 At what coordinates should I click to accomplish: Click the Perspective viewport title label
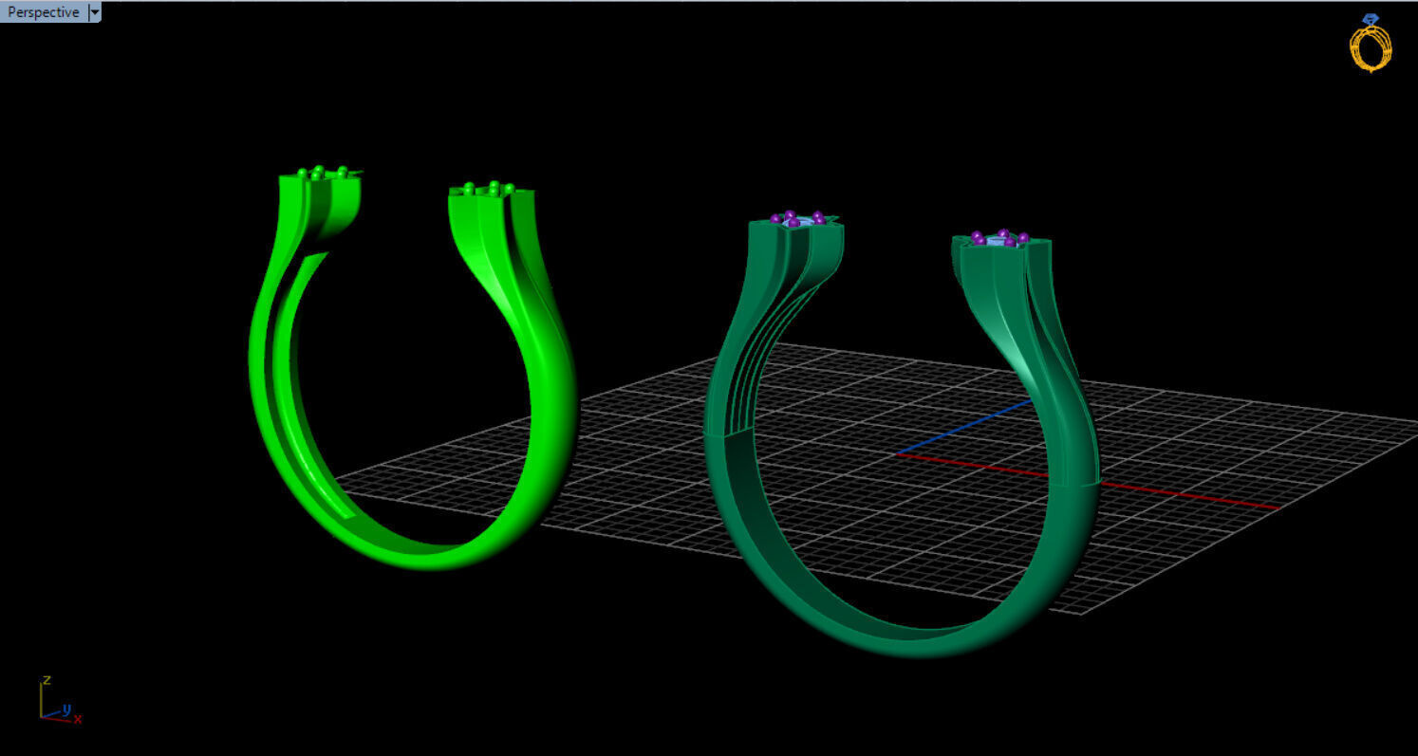tap(44, 12)
